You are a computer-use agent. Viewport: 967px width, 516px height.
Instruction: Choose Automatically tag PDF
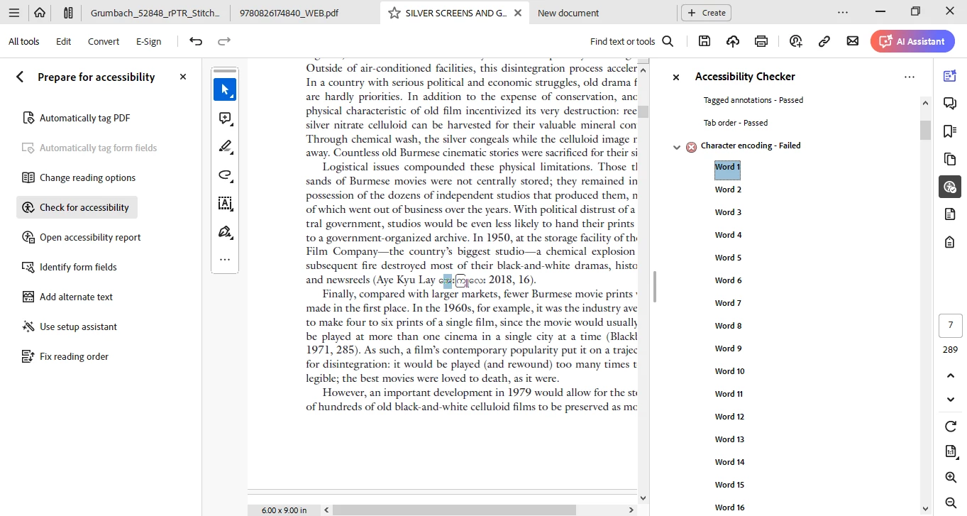[x=76, y=118]
